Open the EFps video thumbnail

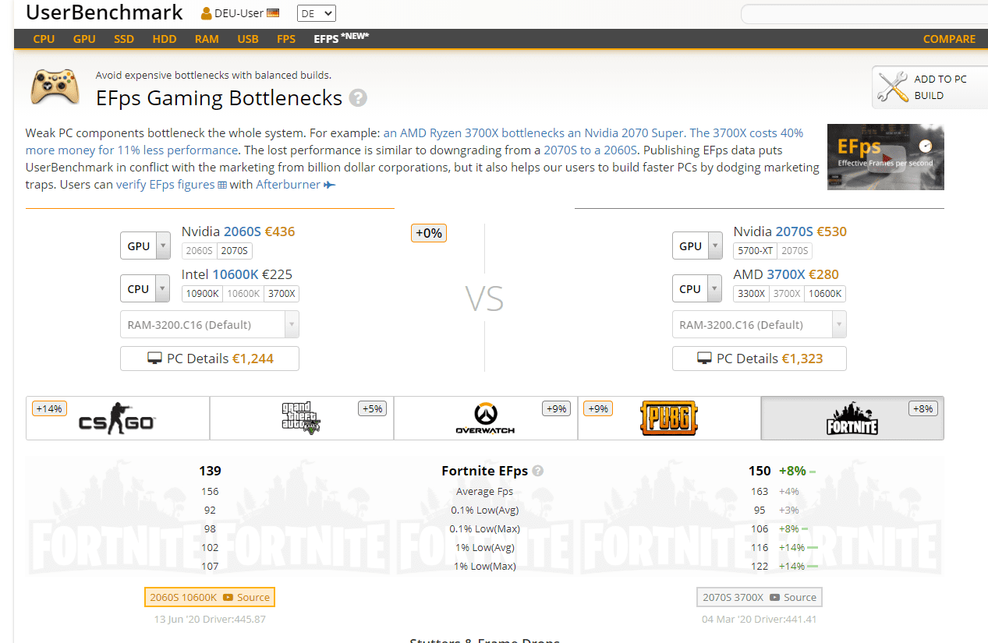885,157
